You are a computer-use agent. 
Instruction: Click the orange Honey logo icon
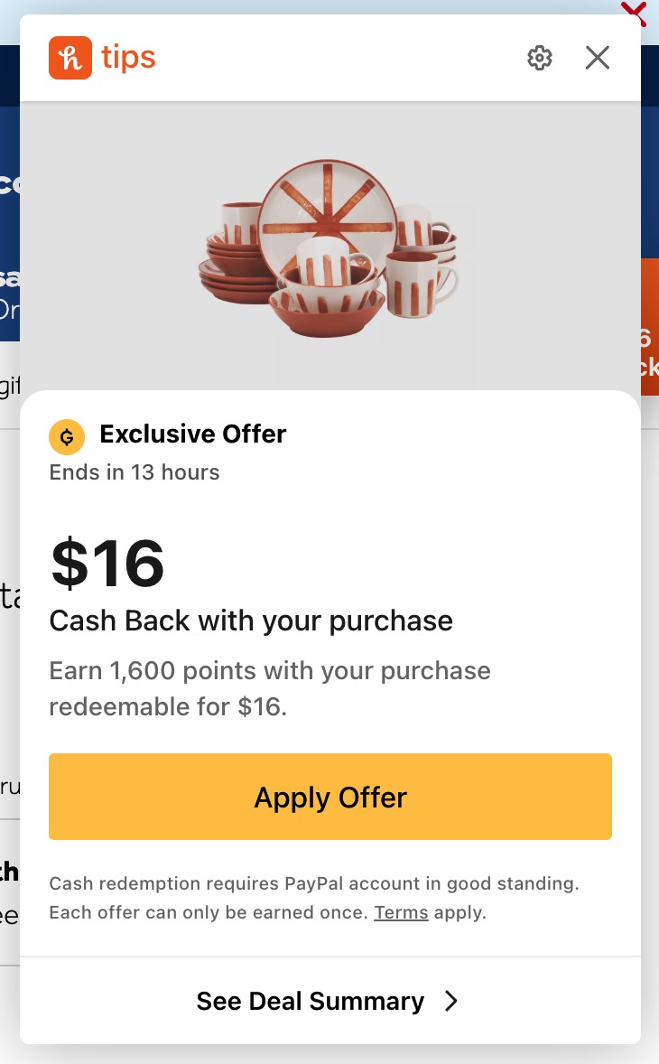(70, 58)
